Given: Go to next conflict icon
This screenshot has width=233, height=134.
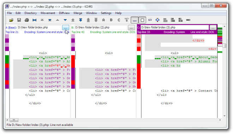Looking at the screenshot, I should click(x=80, y=20).
